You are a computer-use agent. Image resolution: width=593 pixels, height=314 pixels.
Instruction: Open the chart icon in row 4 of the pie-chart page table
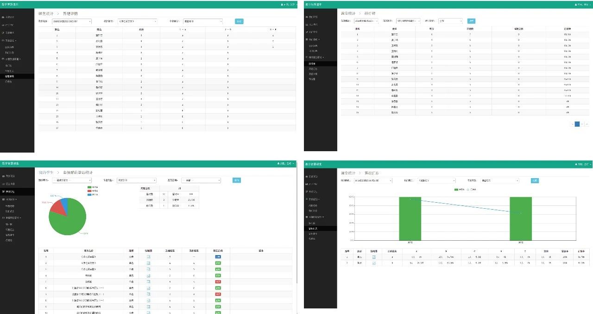point(148,276)
